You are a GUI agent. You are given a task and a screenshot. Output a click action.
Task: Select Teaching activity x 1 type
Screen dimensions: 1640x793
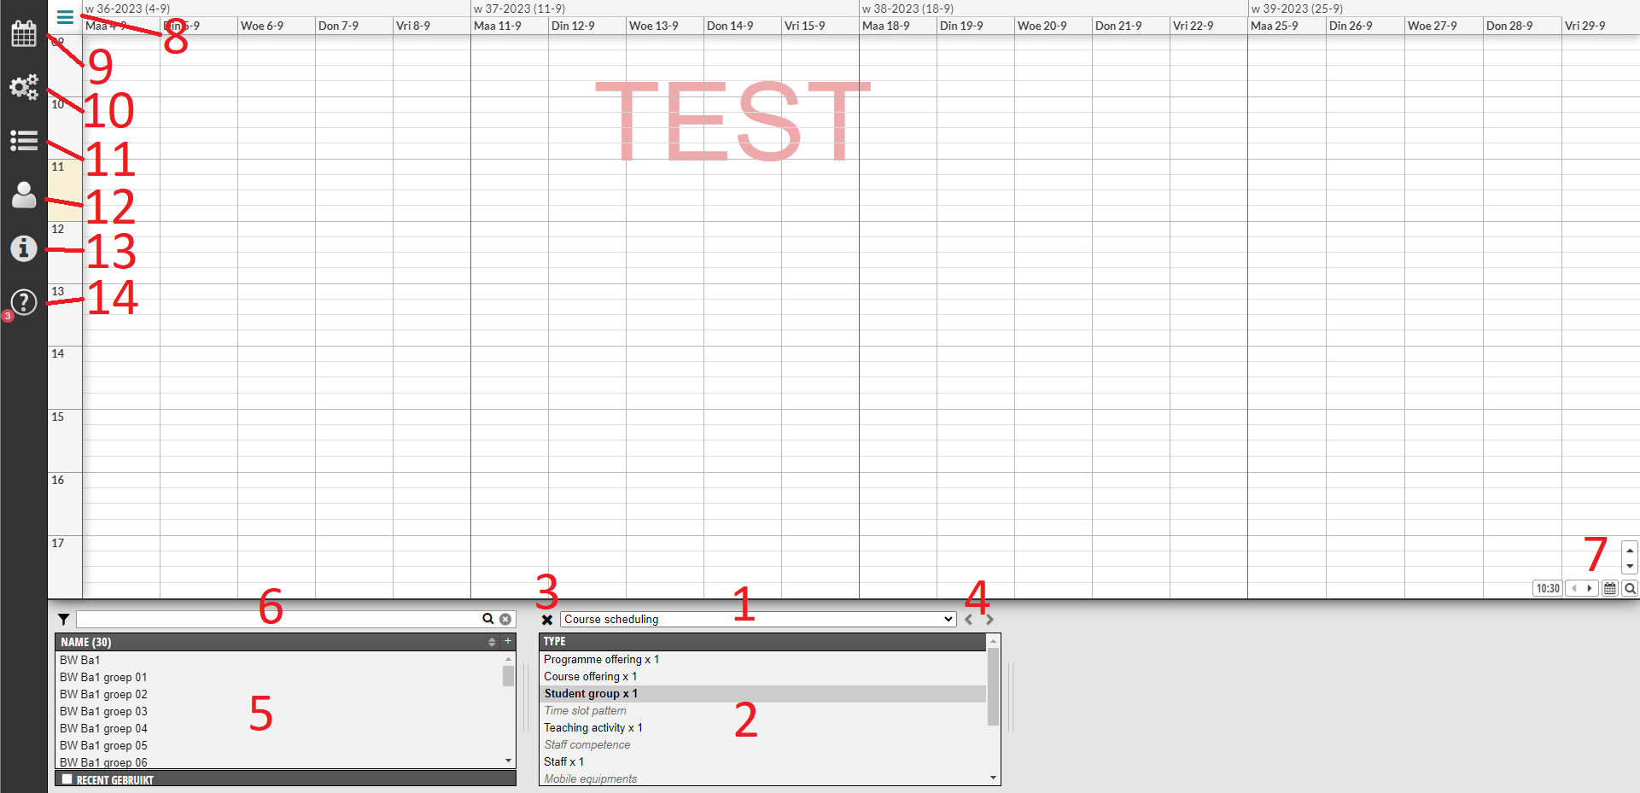pos(762,728)
